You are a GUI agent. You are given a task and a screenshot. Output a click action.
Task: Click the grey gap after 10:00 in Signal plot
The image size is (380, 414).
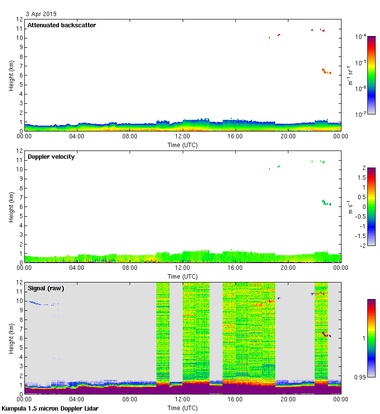coord(176,336)
